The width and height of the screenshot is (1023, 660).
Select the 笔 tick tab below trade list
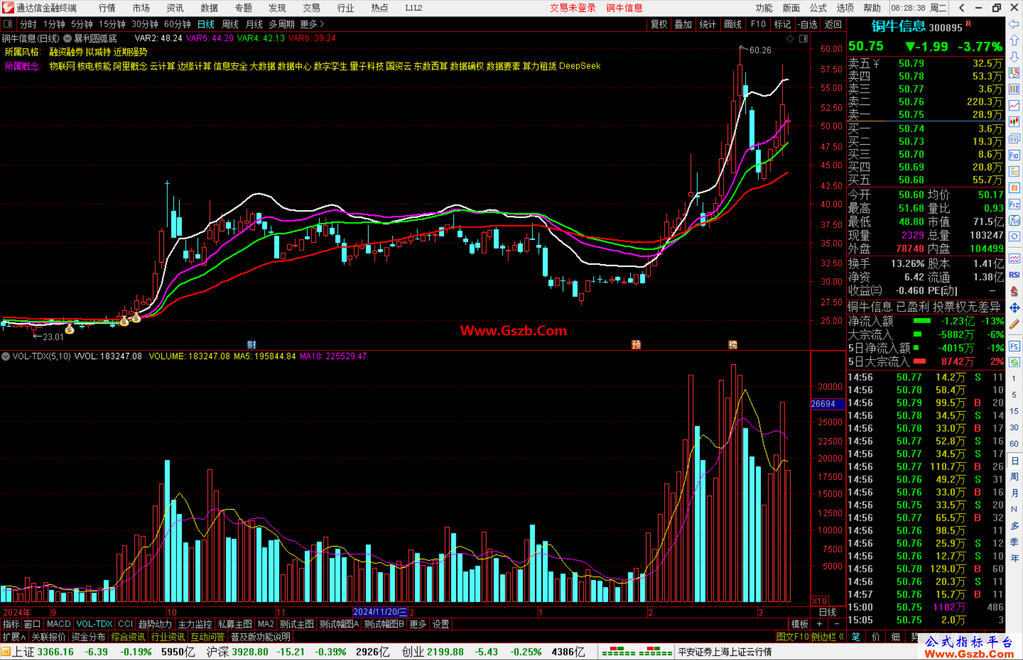coord(855,637)
